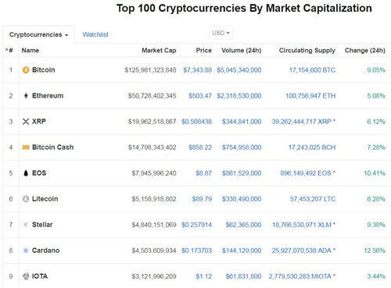Click the Bitcoin Cash orange logo icon
Screen dimensions: 391x288
click(x=26, y=148)
